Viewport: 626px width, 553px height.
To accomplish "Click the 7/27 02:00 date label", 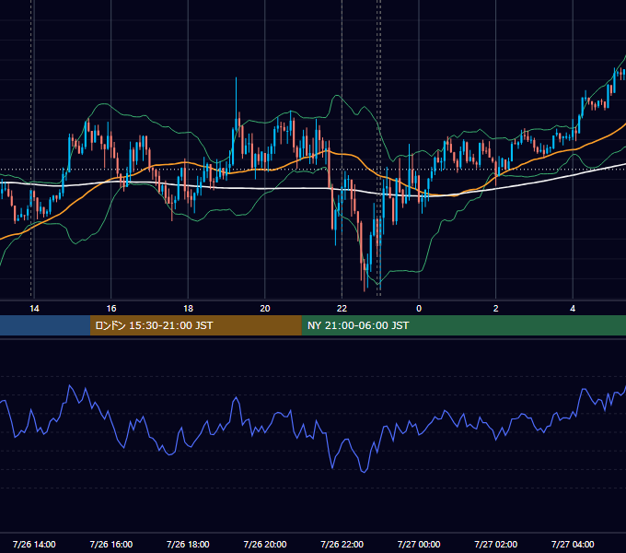I will click(496, 544).
